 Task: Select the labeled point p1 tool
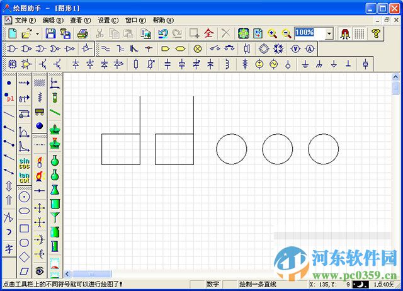pyautogui.click(x=9, y=98)
